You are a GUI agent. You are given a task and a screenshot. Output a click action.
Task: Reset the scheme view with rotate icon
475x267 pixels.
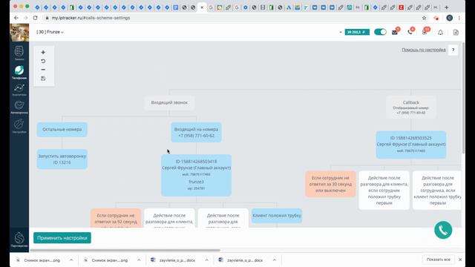(43, 61)
